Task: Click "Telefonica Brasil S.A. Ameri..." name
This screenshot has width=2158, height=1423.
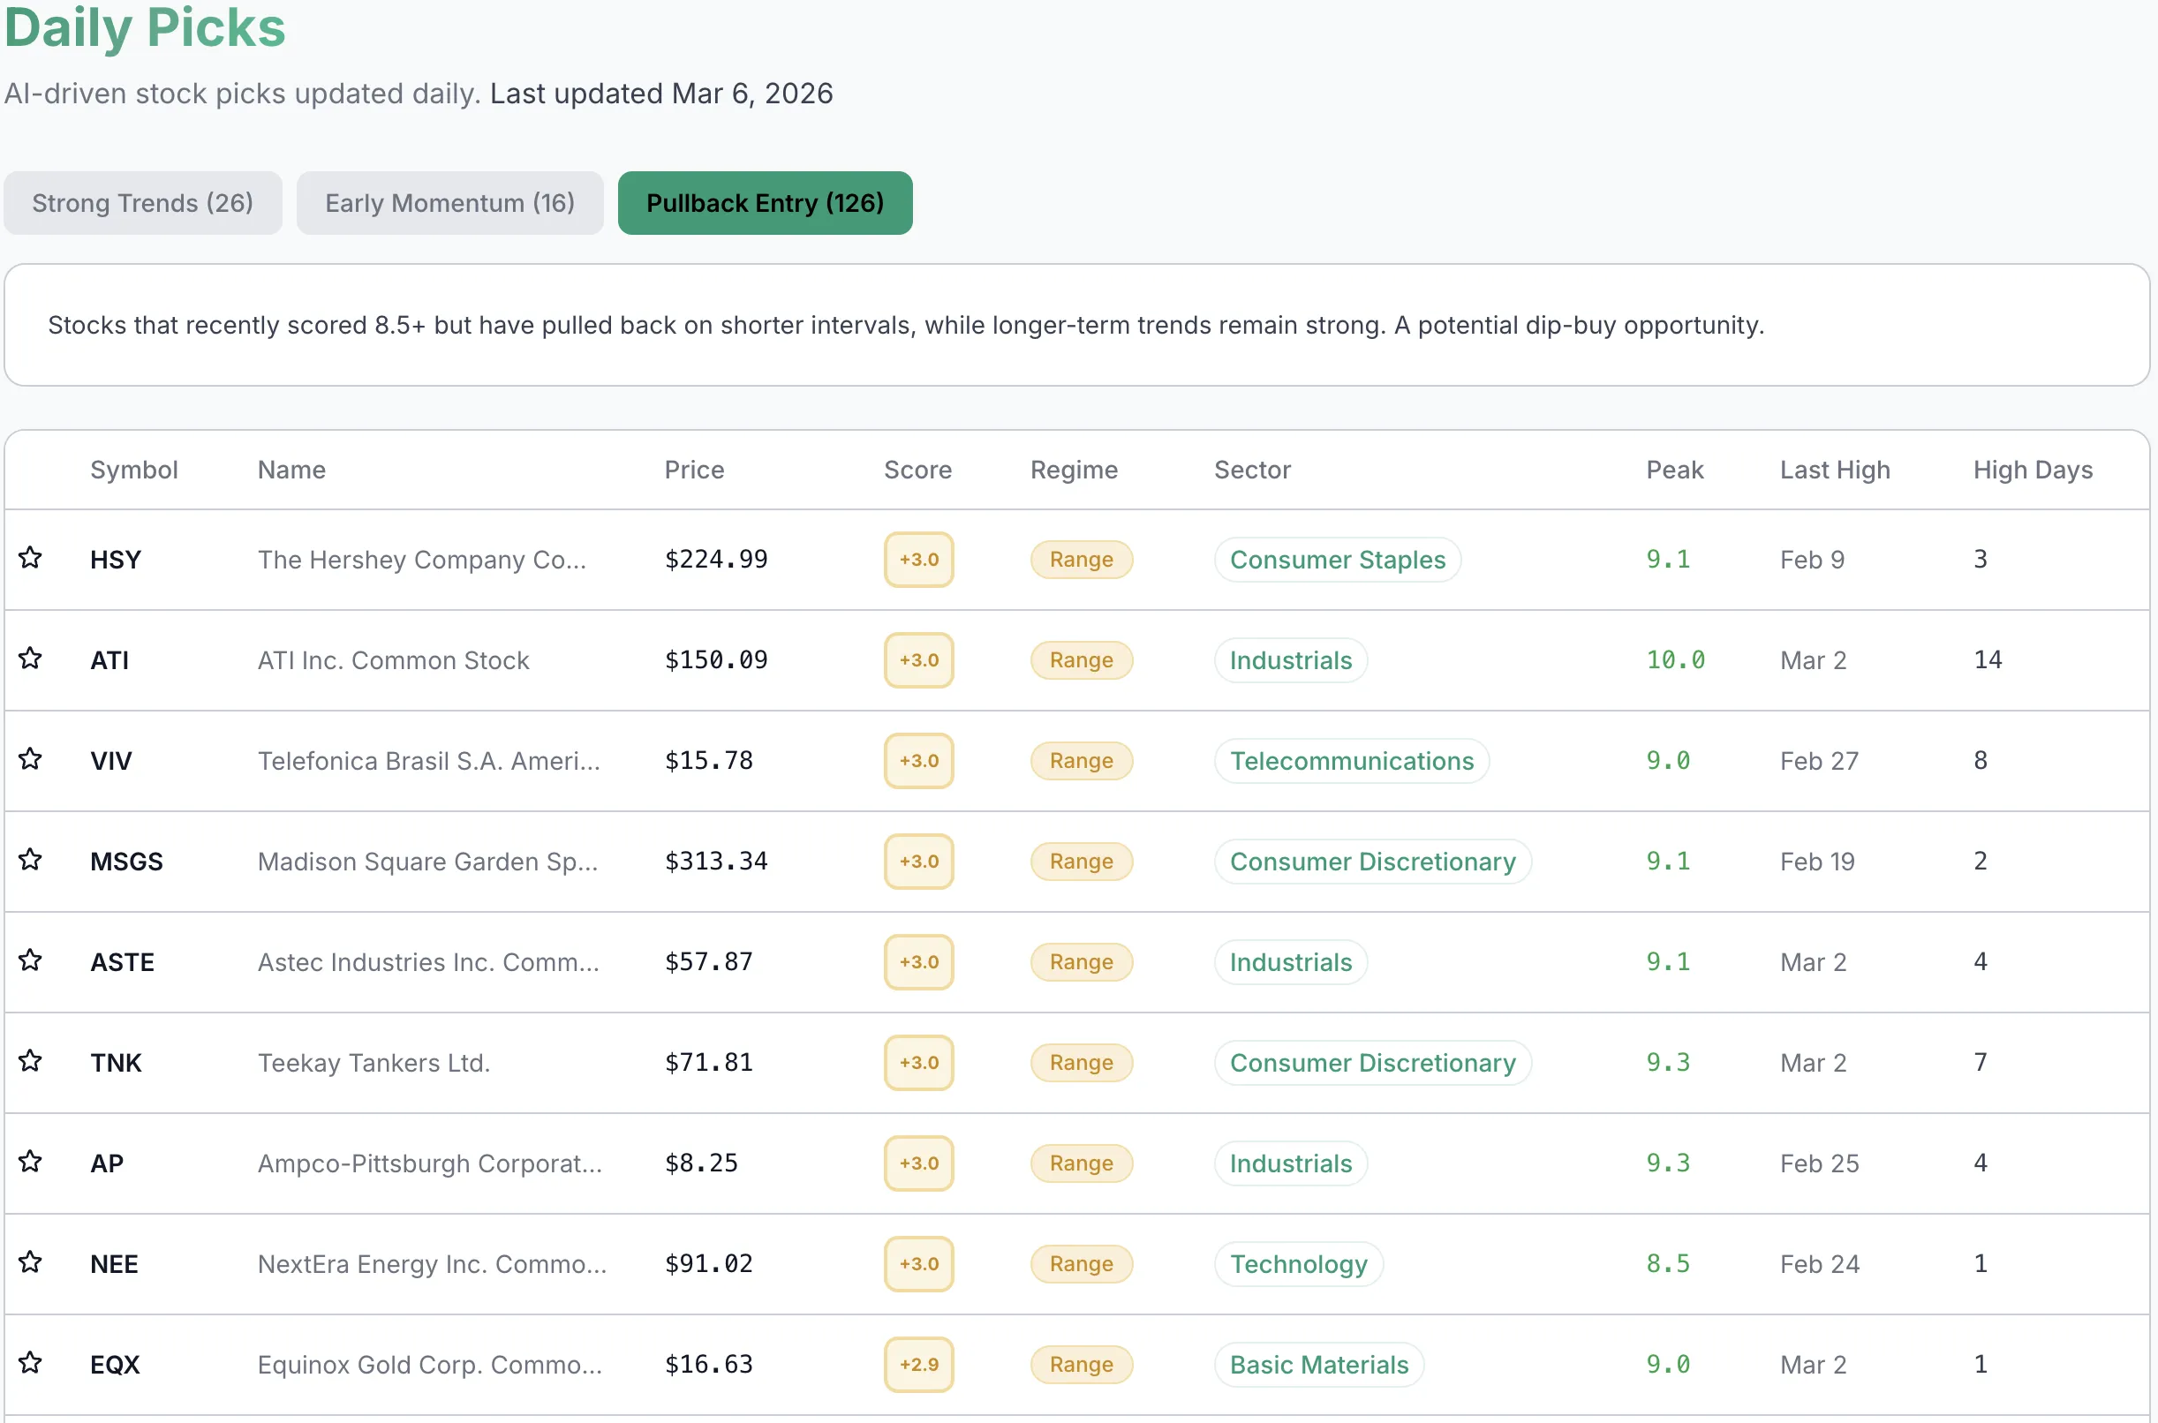Action: click(429, 762)
